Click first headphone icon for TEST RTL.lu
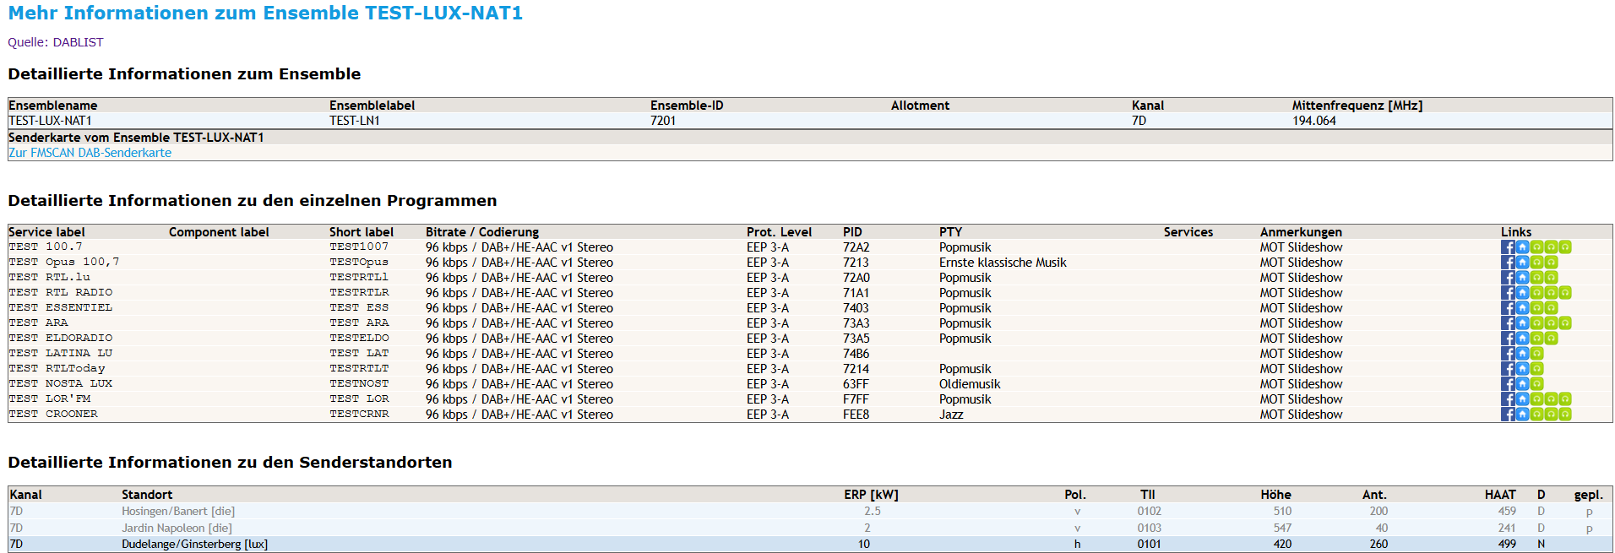 click(1536, 278)
